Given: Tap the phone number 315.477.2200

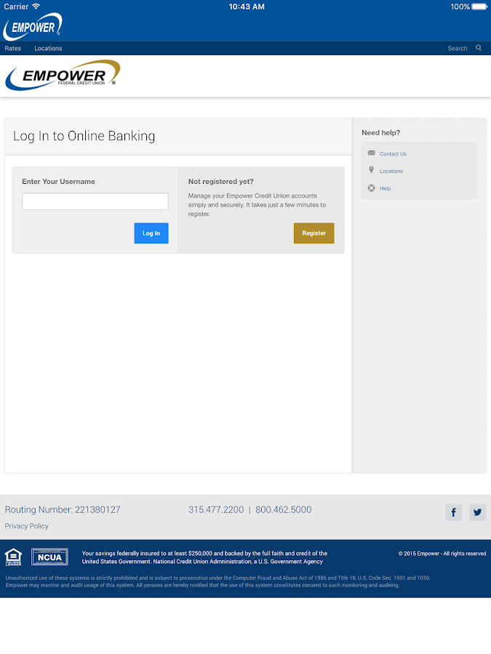Looking at the screenshot, I should pos(216,509).
